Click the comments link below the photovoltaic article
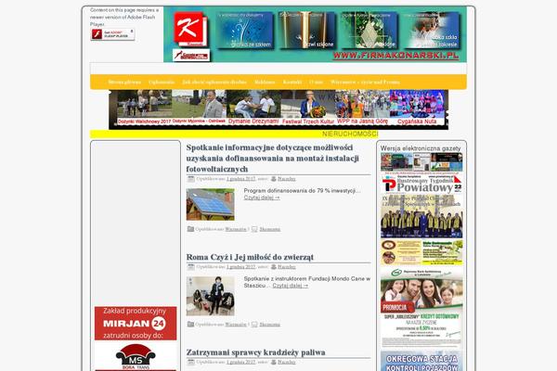Image resolution: width=557 pixels, height=371 pixels. pyautogui.click(x=269, y=229)
